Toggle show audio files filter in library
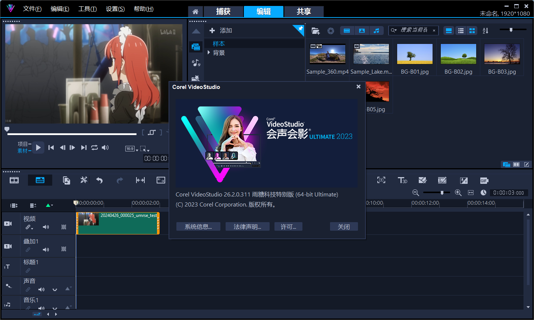Screen dimensions: 534x320 pyautogui.click(x=376, y=31)
